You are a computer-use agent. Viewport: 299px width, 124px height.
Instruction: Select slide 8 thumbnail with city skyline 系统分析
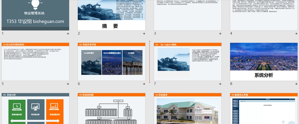264,62
